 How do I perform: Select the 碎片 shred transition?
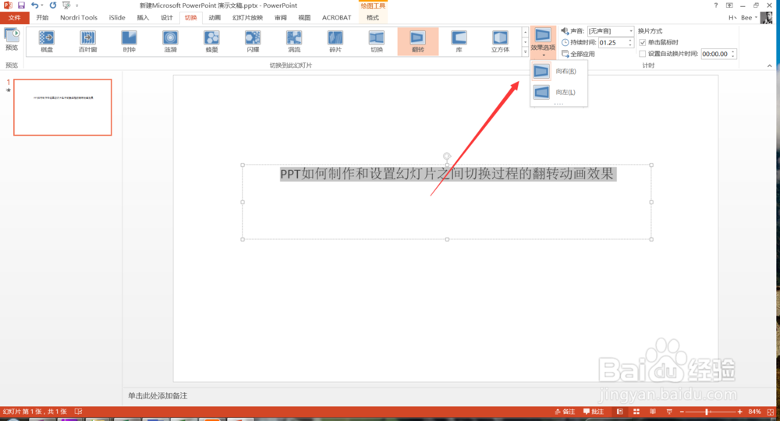(x=335, y=41)
